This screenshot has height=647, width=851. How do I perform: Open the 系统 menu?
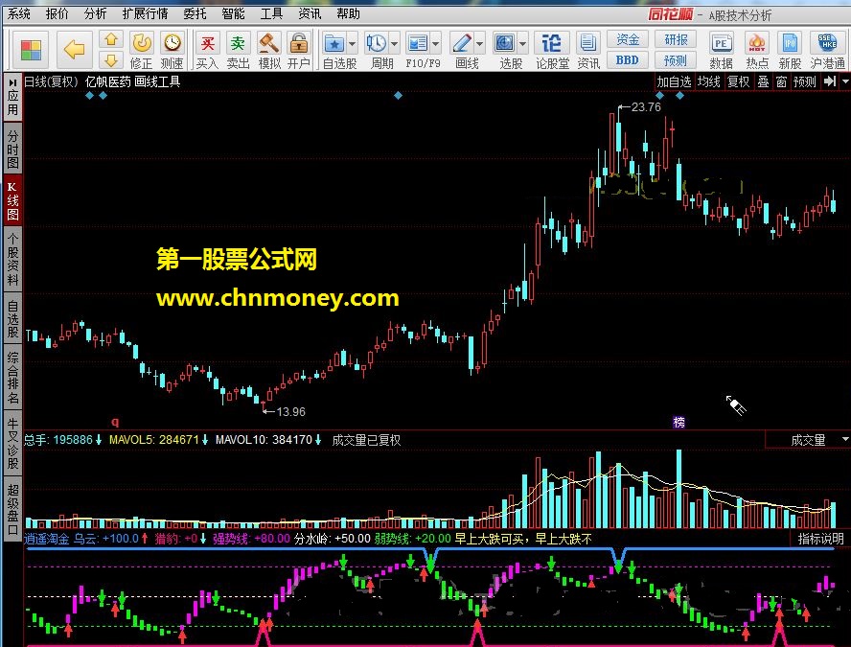click(x=18, y=13)
